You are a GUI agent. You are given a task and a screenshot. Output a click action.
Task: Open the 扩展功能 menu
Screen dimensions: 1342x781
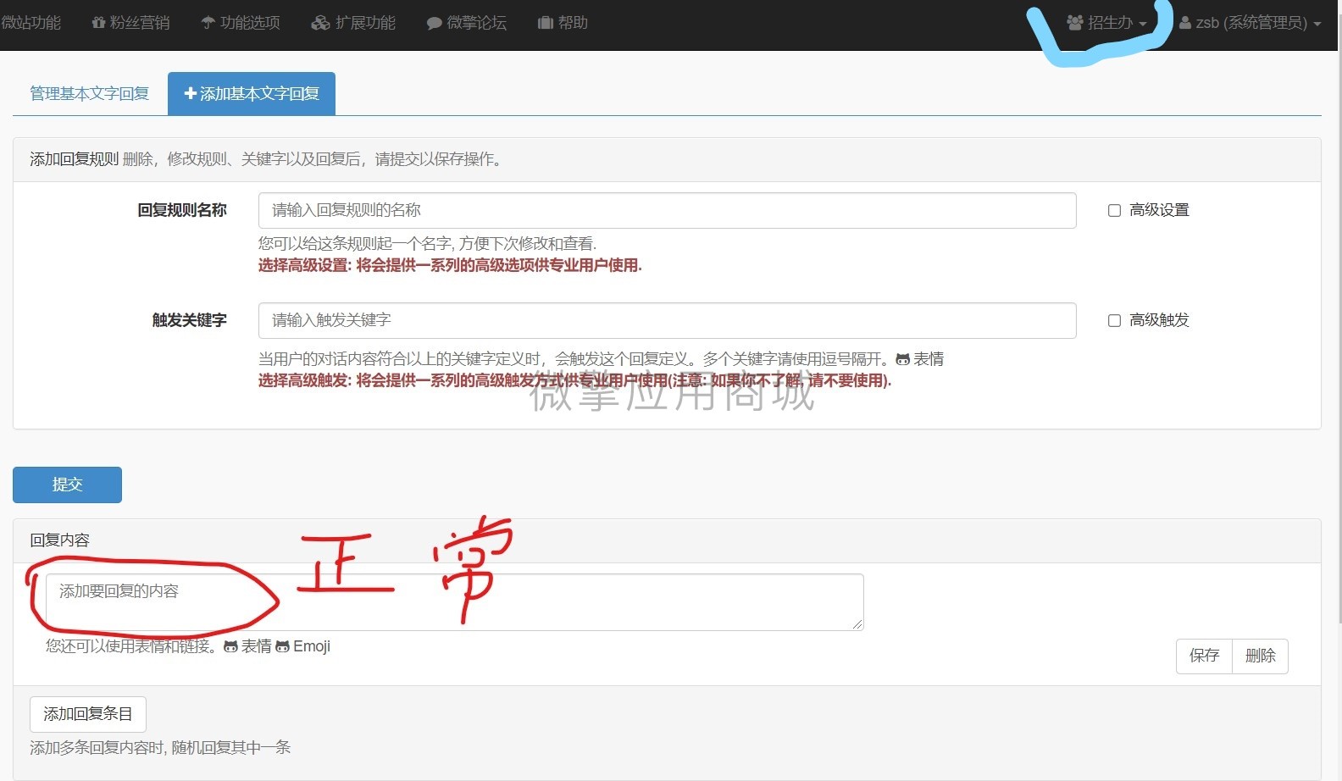tap(353, 23)
